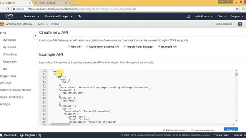The width and height of the screenshot is (246, 138).
Task: Open a new browser tab
Action: (73, 3)
